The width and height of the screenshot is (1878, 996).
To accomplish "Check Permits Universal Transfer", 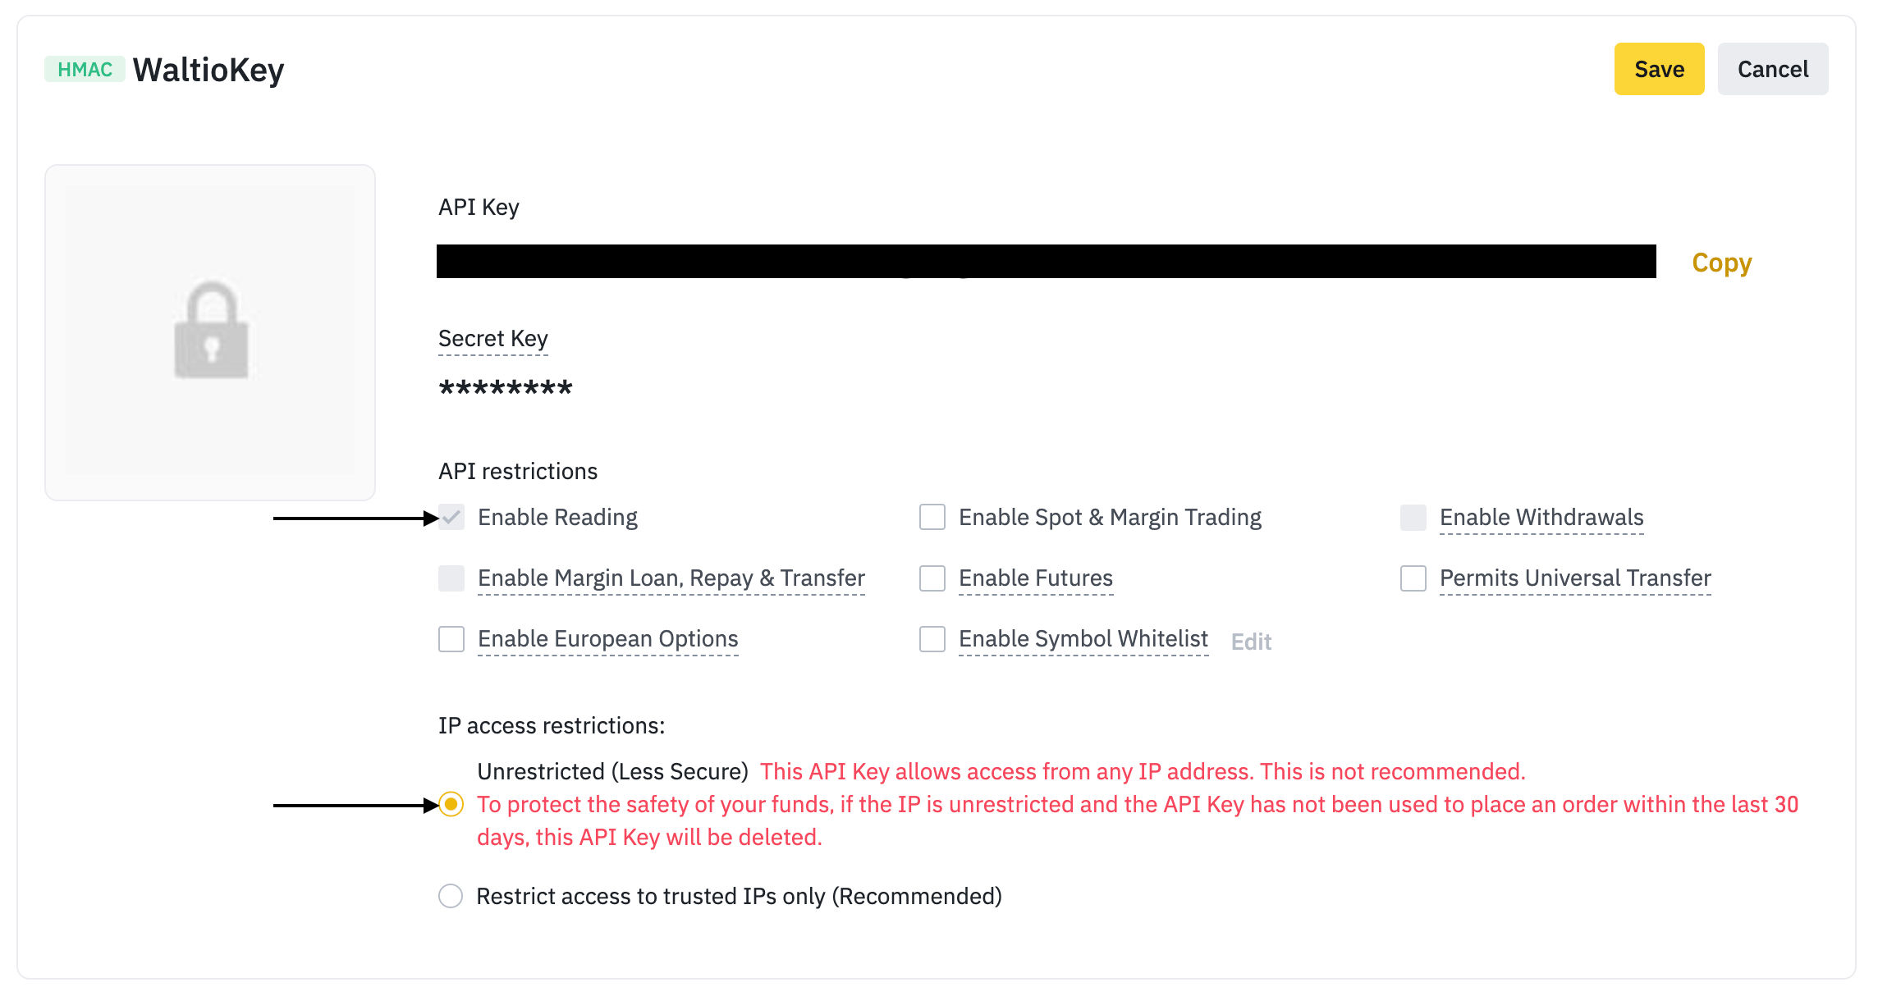I will 1413,578.
